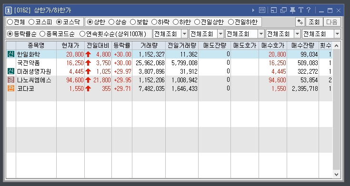Screen dimensions: 350x186
Task: Sort by 종목코드순 radio option
Action: click(42, 34)
